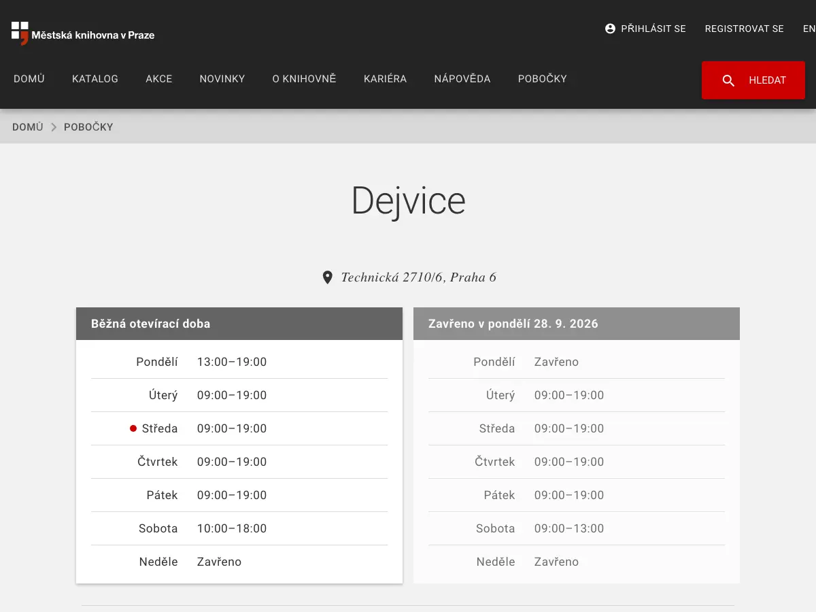The image size is (816, 612).
Task: Click the magnifier icon in Hledat button
Action: (728, 80)
